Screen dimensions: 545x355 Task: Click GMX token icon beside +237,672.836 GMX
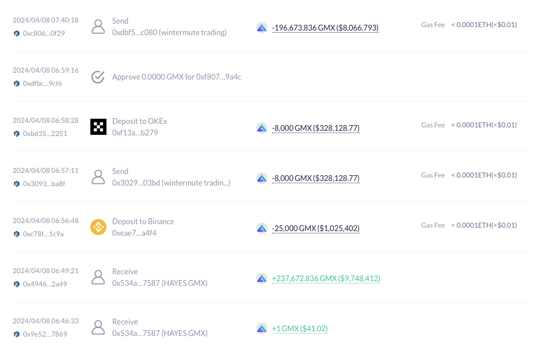pyautogui.click(x=262, y=278)
